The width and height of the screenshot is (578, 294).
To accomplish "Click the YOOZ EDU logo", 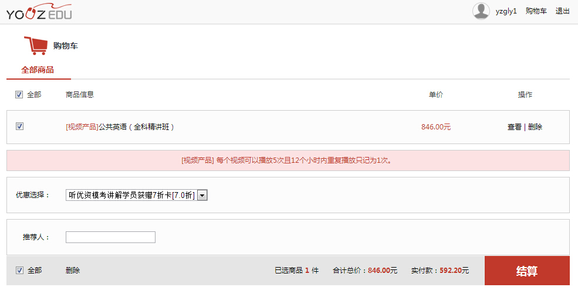I will 39,11.
